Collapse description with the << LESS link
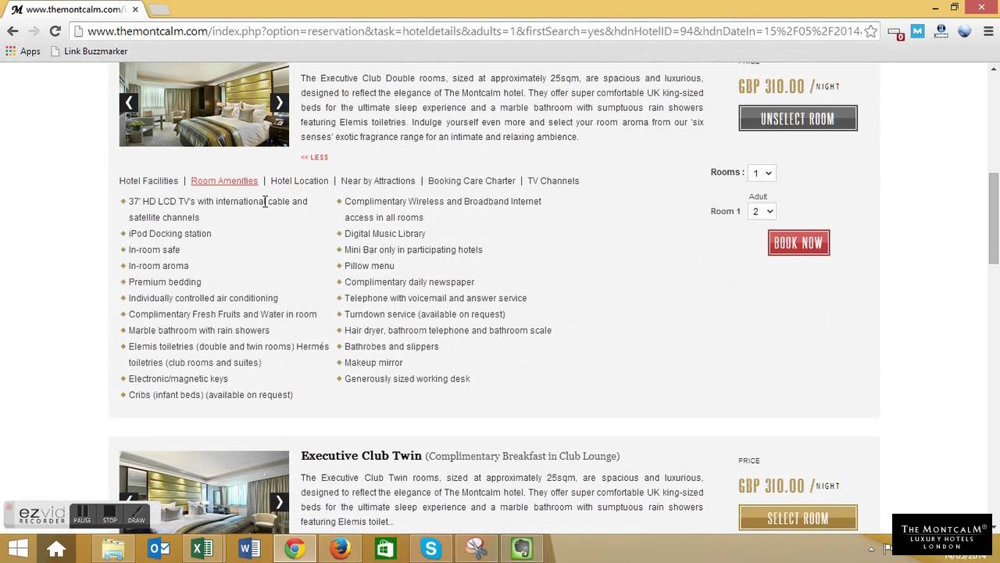This screenshot has width=1000, height=563. pos(315,157)
